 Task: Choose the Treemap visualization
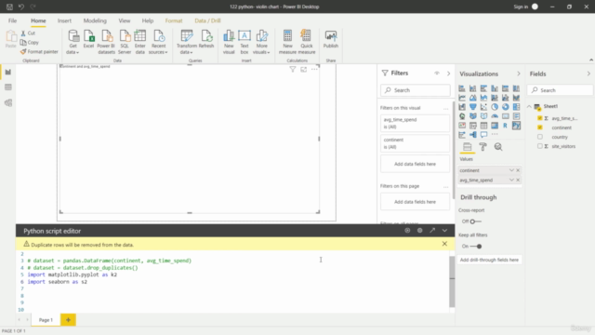pyautogui.click(x=516, y=107)
